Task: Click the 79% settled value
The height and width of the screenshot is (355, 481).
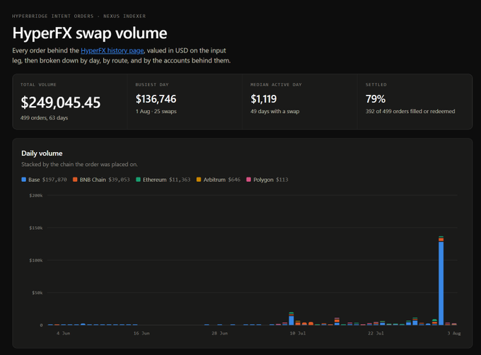Action: pyautogui.click(x=375, y=99)
